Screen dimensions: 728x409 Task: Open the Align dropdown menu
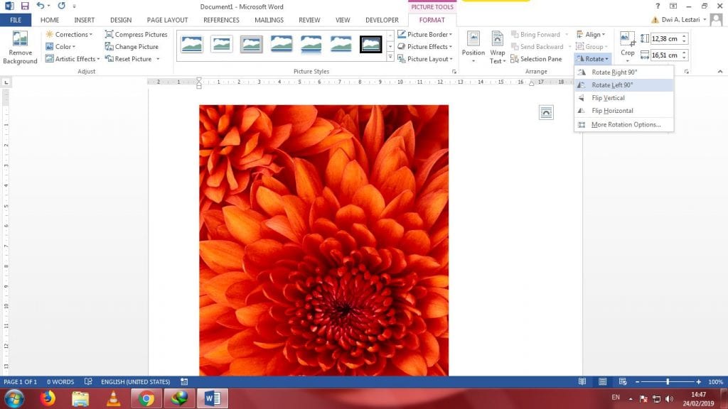click(x=592, y=34)
